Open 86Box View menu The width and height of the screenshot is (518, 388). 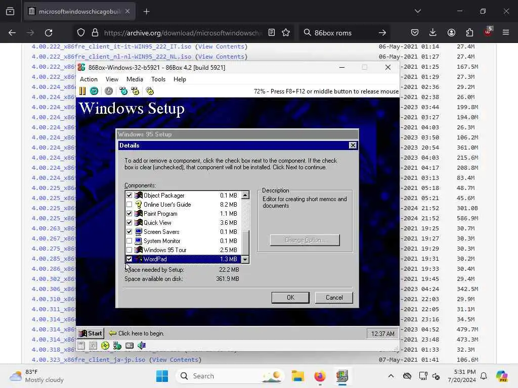coord(112,79)
